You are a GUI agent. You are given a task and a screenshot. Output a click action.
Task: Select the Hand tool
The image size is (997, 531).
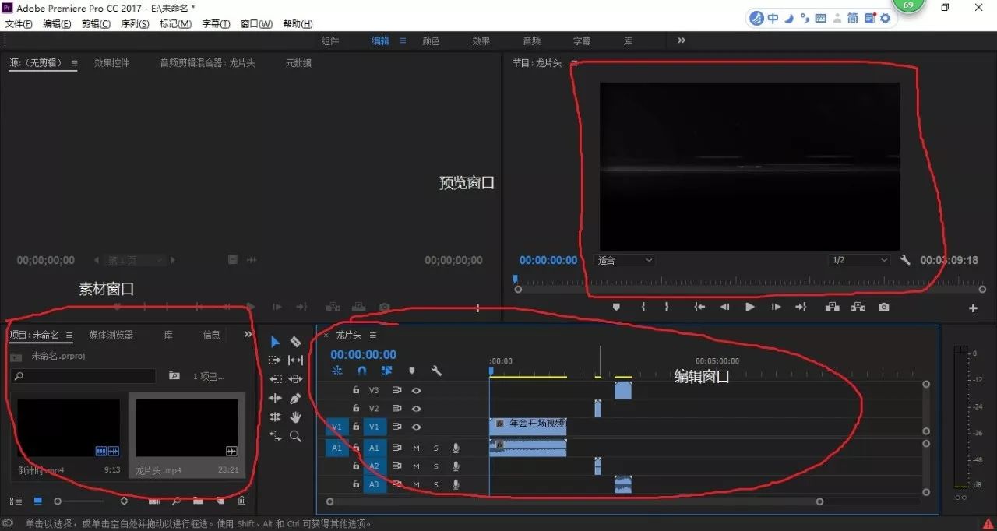[295, 417]
